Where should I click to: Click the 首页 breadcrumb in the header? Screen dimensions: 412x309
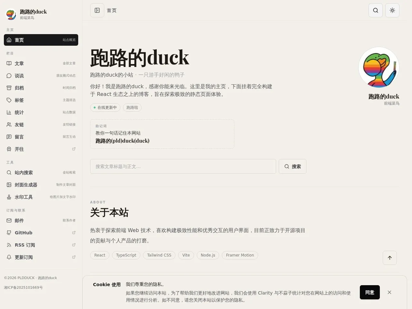click(112, 10)
